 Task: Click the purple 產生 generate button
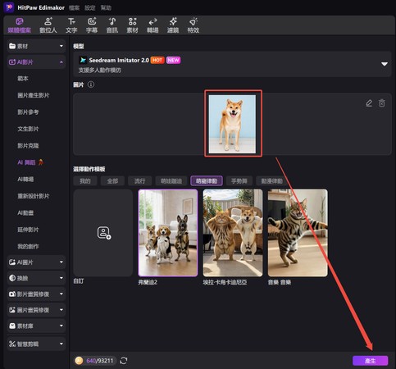click(371, 361)
